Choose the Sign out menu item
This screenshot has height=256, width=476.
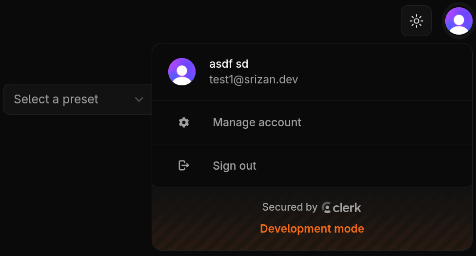(x=235, y=166)
